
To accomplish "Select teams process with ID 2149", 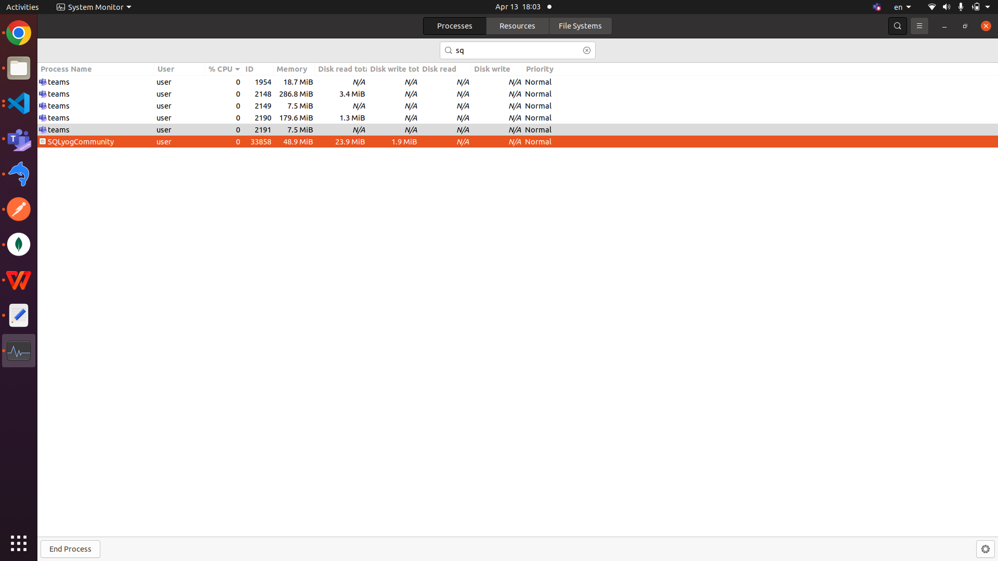I will point(518,106).
